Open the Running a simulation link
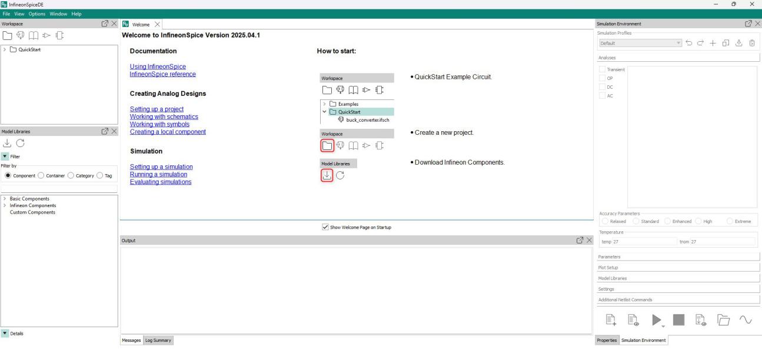Image resolution: width=762 pixels, height=353 pixels. point(158,174)
